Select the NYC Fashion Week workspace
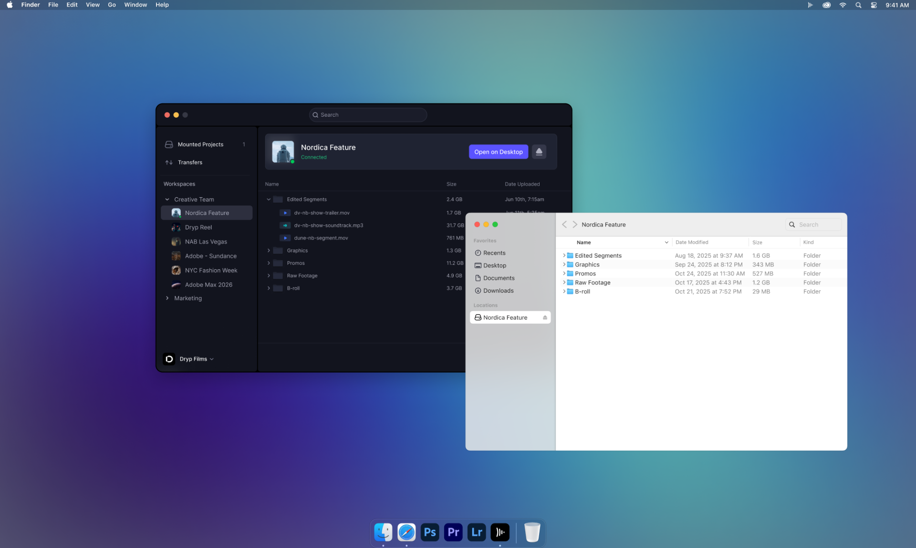 [x=211, y=270]
